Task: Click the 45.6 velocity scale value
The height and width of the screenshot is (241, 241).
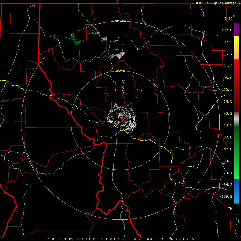Action: click(x=228, y=78)
